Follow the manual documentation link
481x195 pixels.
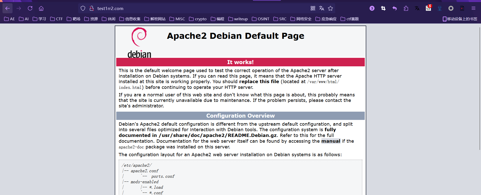331,141
